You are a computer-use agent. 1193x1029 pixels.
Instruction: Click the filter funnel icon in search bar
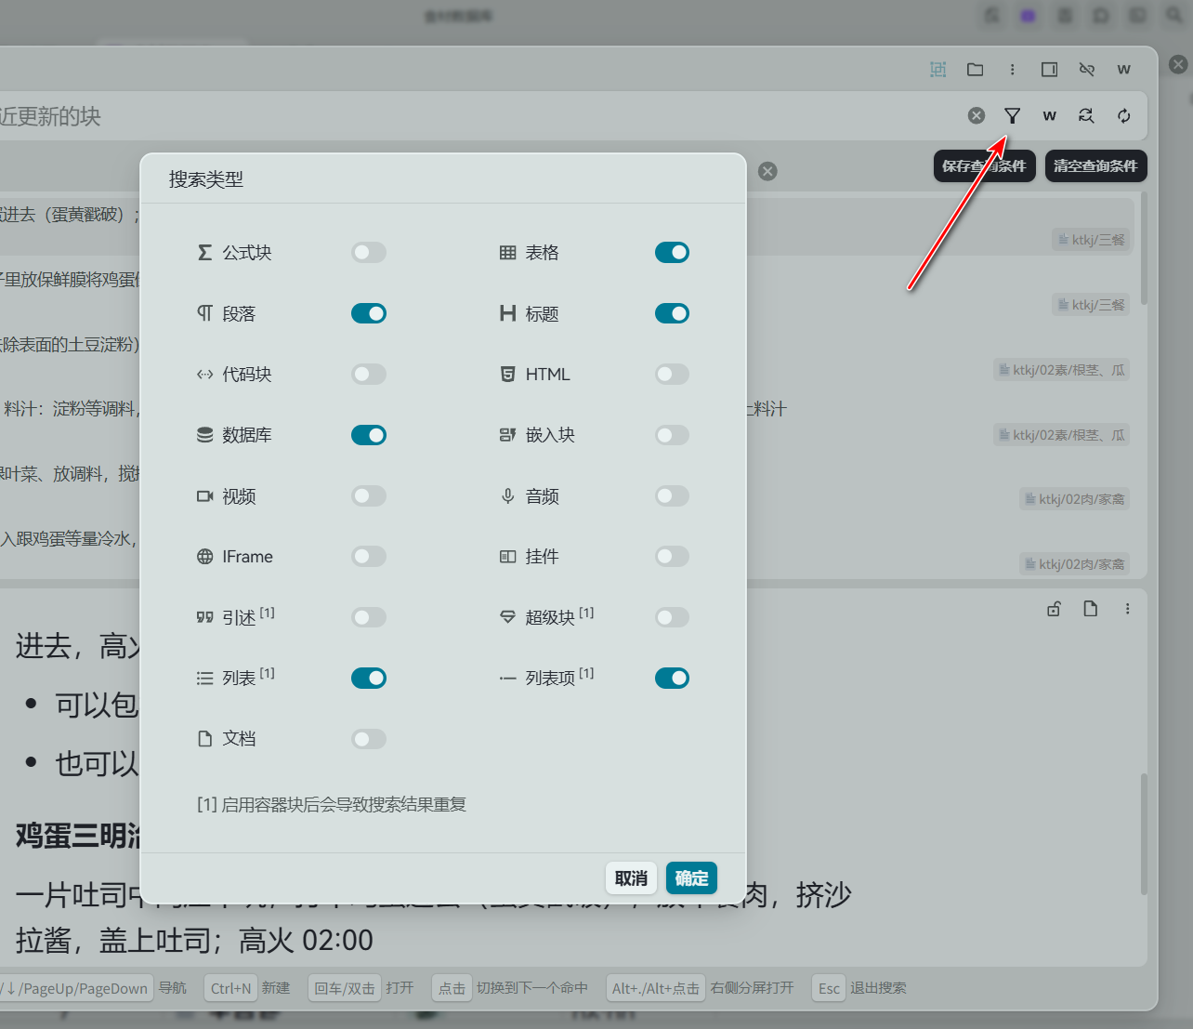pos(1012,115)
